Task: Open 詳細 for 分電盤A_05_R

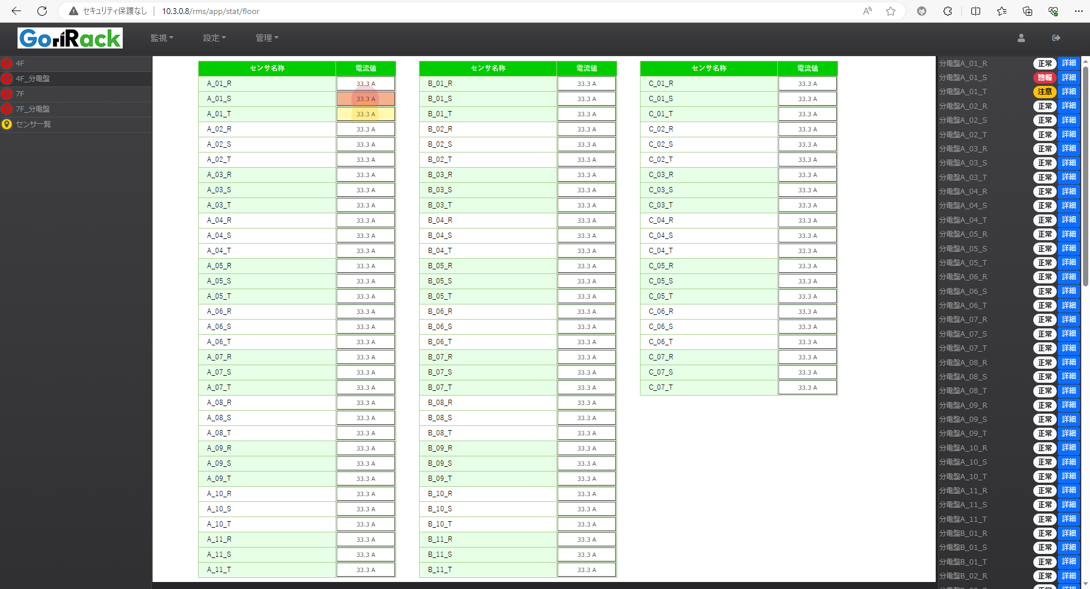Action: click(x=1069, y=234)
